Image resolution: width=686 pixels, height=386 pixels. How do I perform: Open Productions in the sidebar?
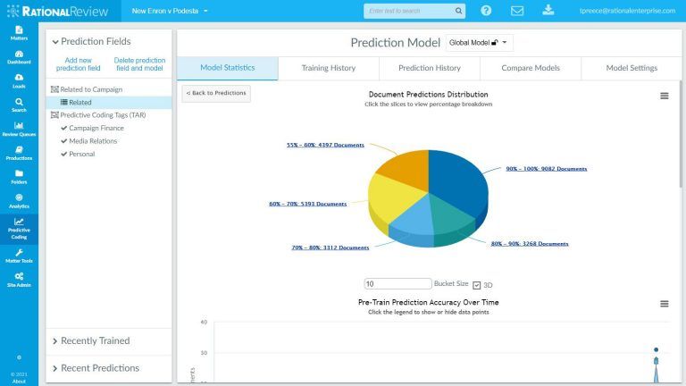click(19, 153)
